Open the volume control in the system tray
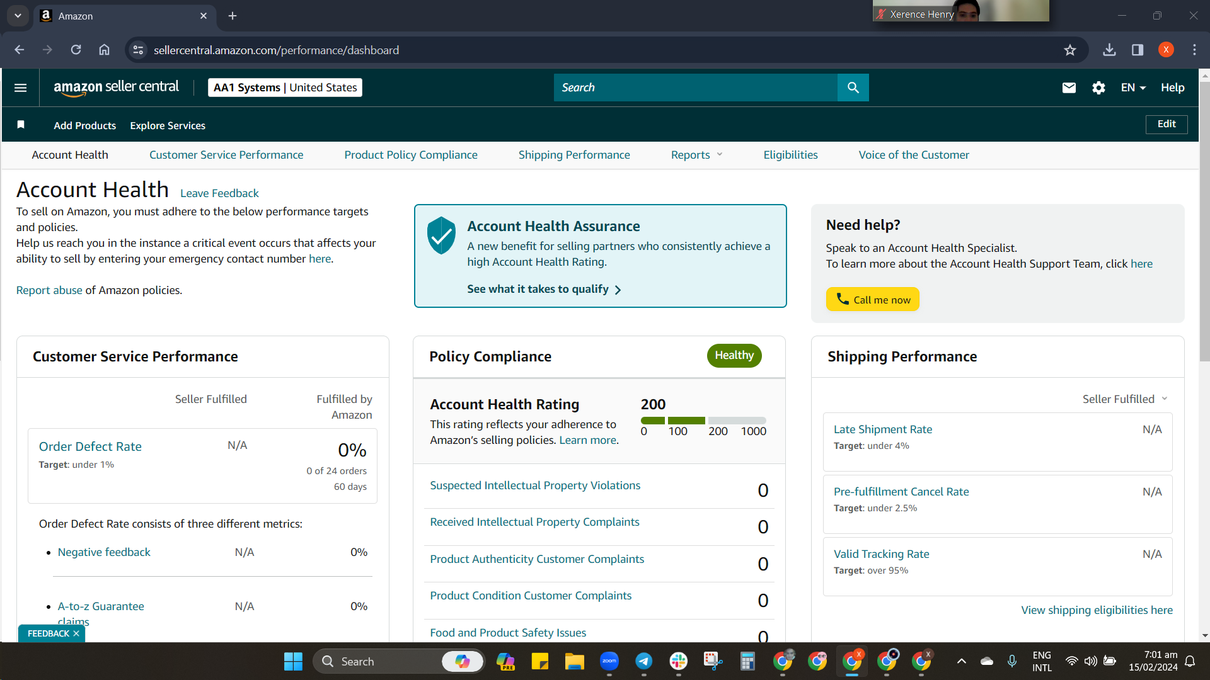Screen dimensions: 1210x680 point(1090,661)
